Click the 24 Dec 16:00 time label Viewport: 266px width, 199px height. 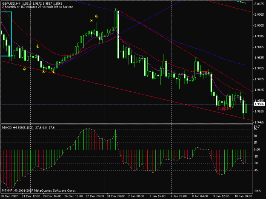(x=52, y=196)
